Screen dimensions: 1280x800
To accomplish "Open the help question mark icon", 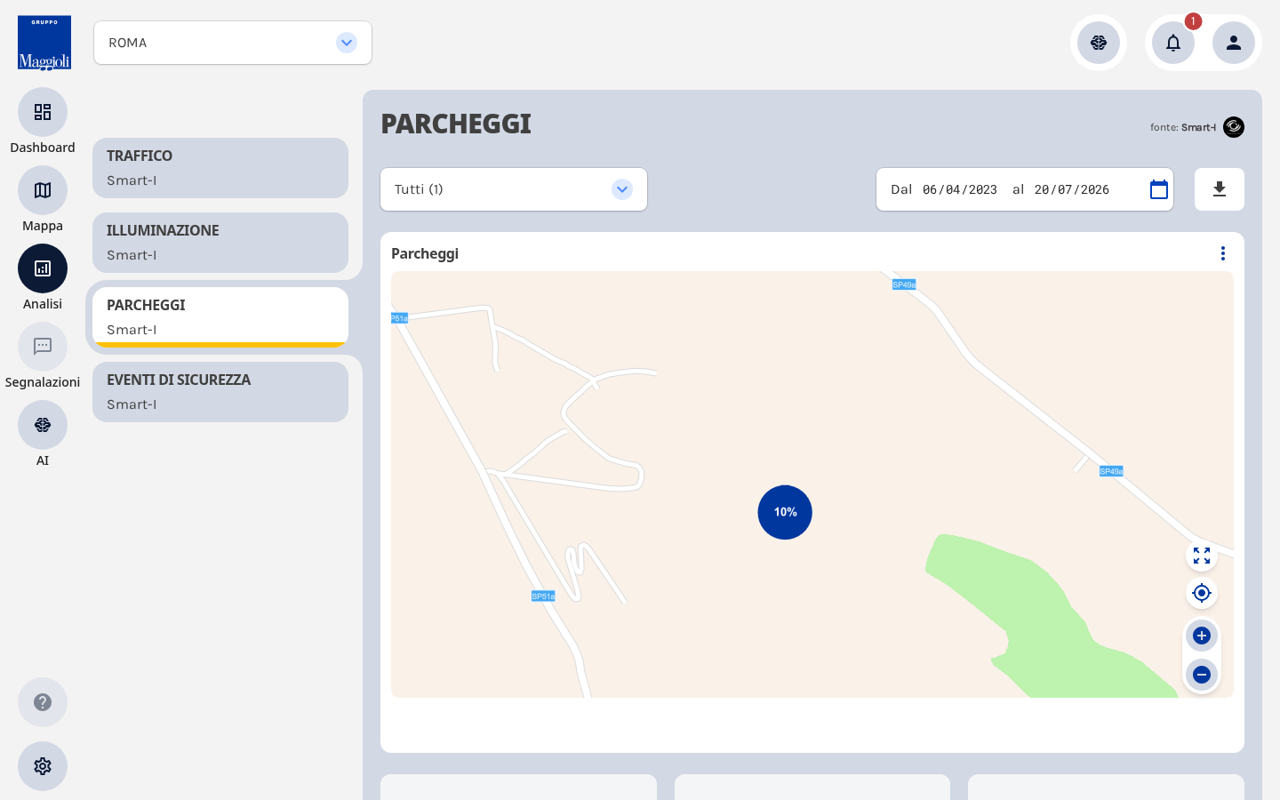I will [x=43, y=702].
